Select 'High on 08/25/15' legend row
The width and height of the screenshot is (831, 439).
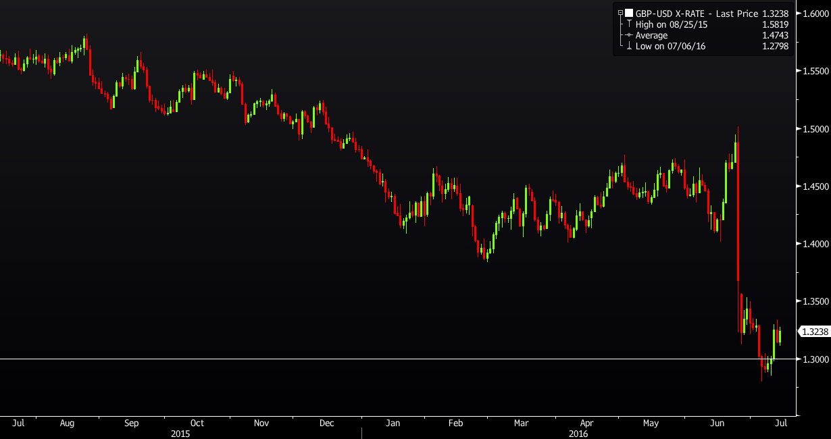point(672,24)
